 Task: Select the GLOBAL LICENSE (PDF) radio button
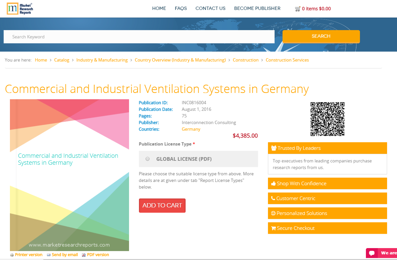[x=147, y=159]
